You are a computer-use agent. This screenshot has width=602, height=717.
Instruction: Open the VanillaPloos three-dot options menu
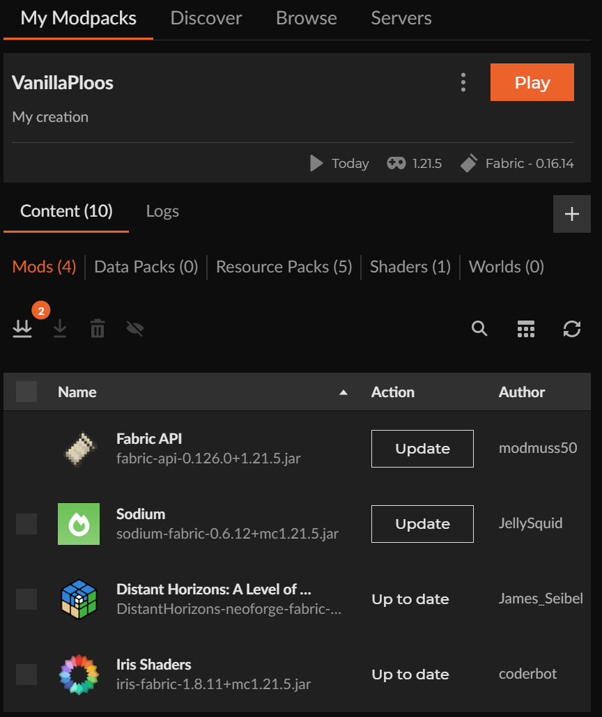coord(463,83)
